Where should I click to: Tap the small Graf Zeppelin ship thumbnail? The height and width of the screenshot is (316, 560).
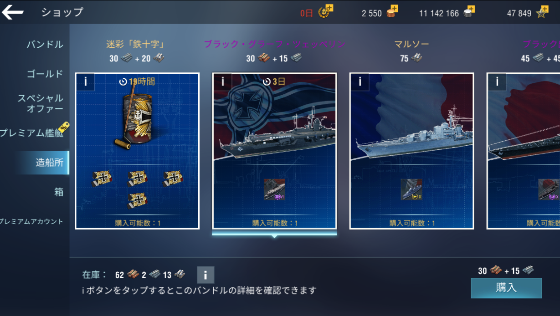pos(274,189)
